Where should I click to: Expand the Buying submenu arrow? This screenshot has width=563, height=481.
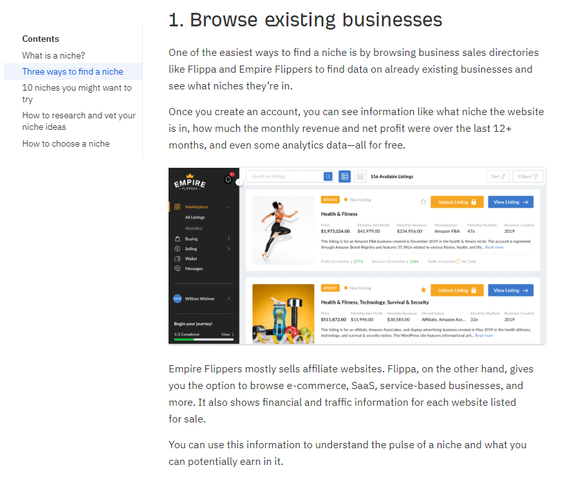228,239
